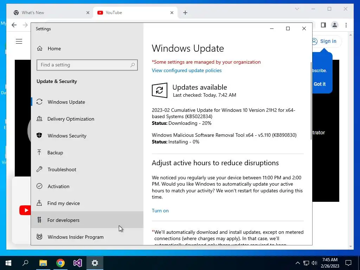This screenshot has height=270, width=360.
Task: Click Chrome's forward arrow button
Action: 25,25
